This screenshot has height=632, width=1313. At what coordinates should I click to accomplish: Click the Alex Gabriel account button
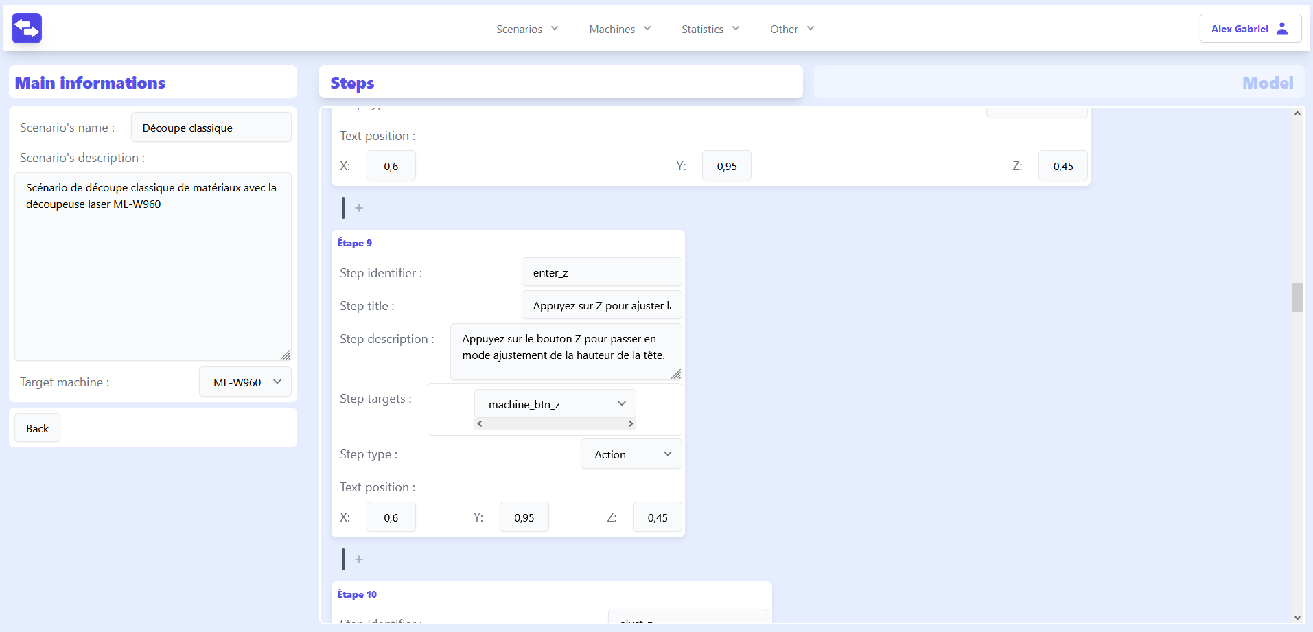[1249, 29]
